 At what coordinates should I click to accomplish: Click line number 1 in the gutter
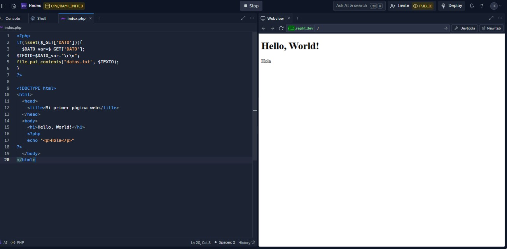click(x=8, y=36)
